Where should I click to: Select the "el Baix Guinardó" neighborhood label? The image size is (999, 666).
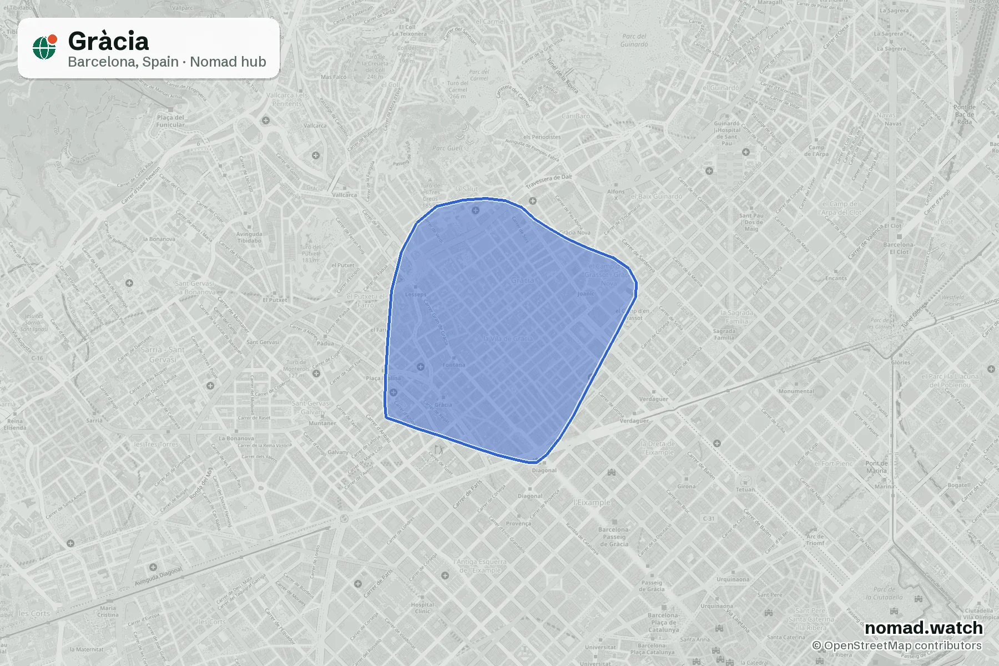click(x=655, y=196)
